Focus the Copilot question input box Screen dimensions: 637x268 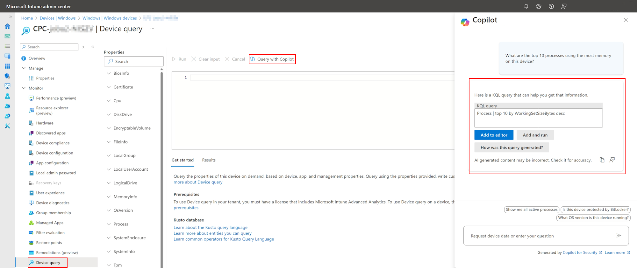point(546,236)
